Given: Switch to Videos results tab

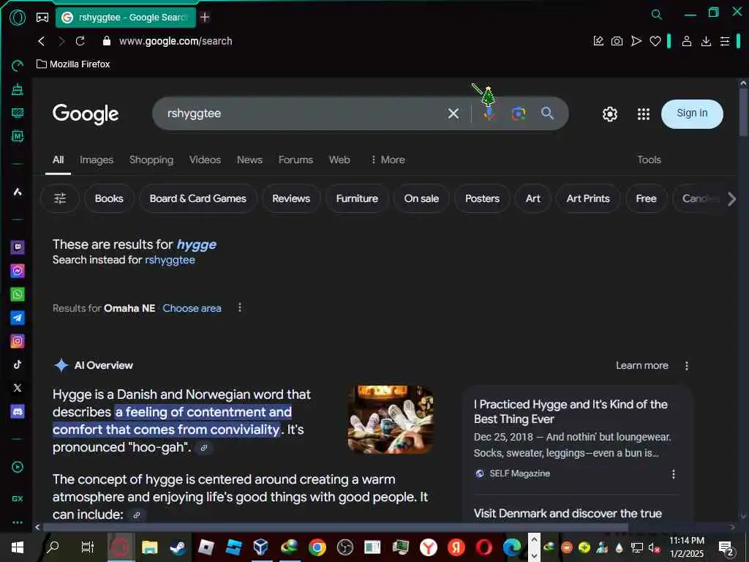Looking at the screenshot, I should click(205, 160).
